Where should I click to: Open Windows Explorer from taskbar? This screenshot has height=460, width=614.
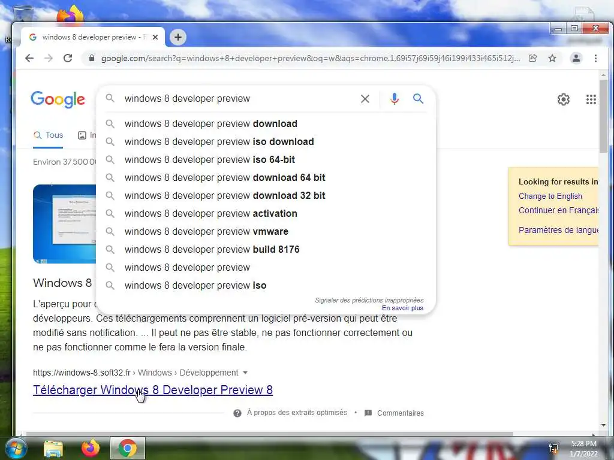click(53, 448)
